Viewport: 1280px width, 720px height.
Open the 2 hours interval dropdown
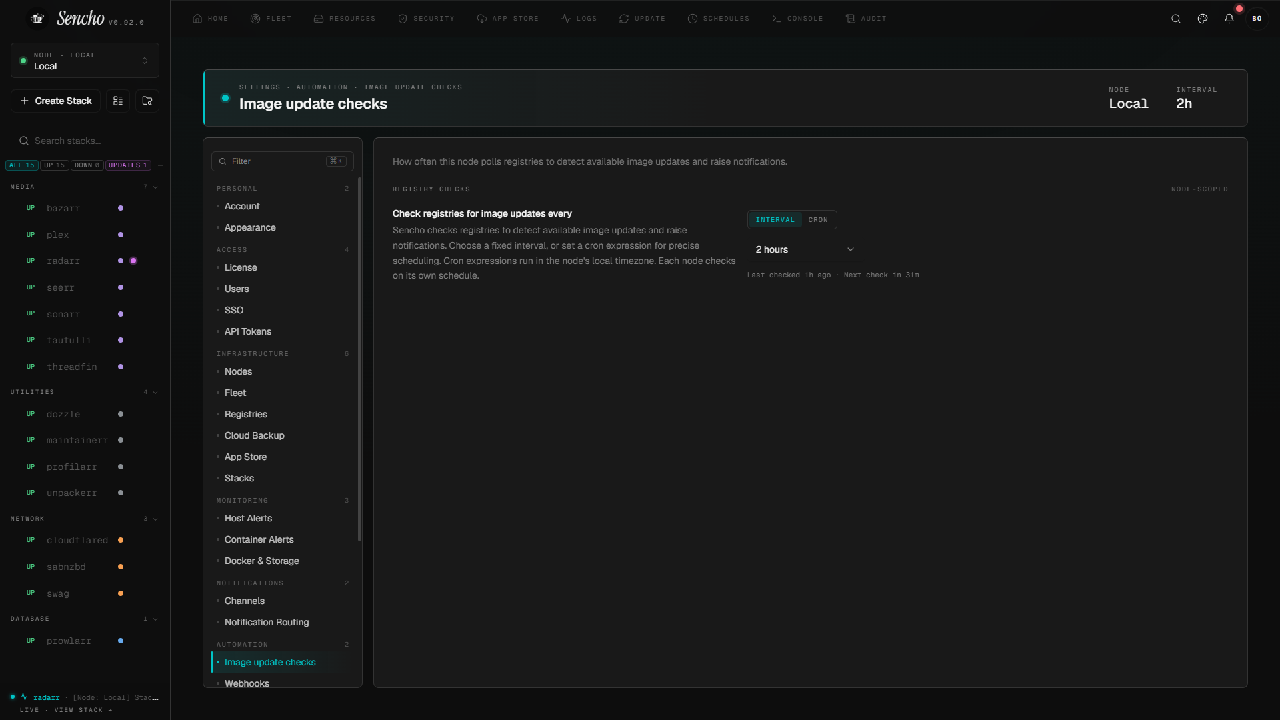click(804, 249)
